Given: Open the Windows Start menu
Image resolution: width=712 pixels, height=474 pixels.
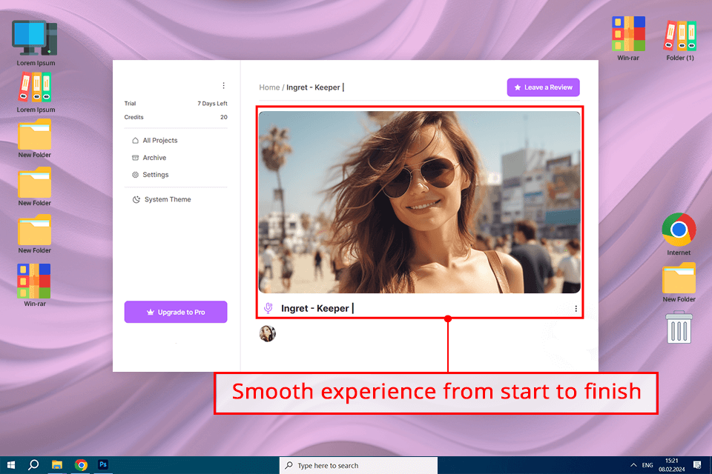Looking at the screenshot, I should [11, 465].
